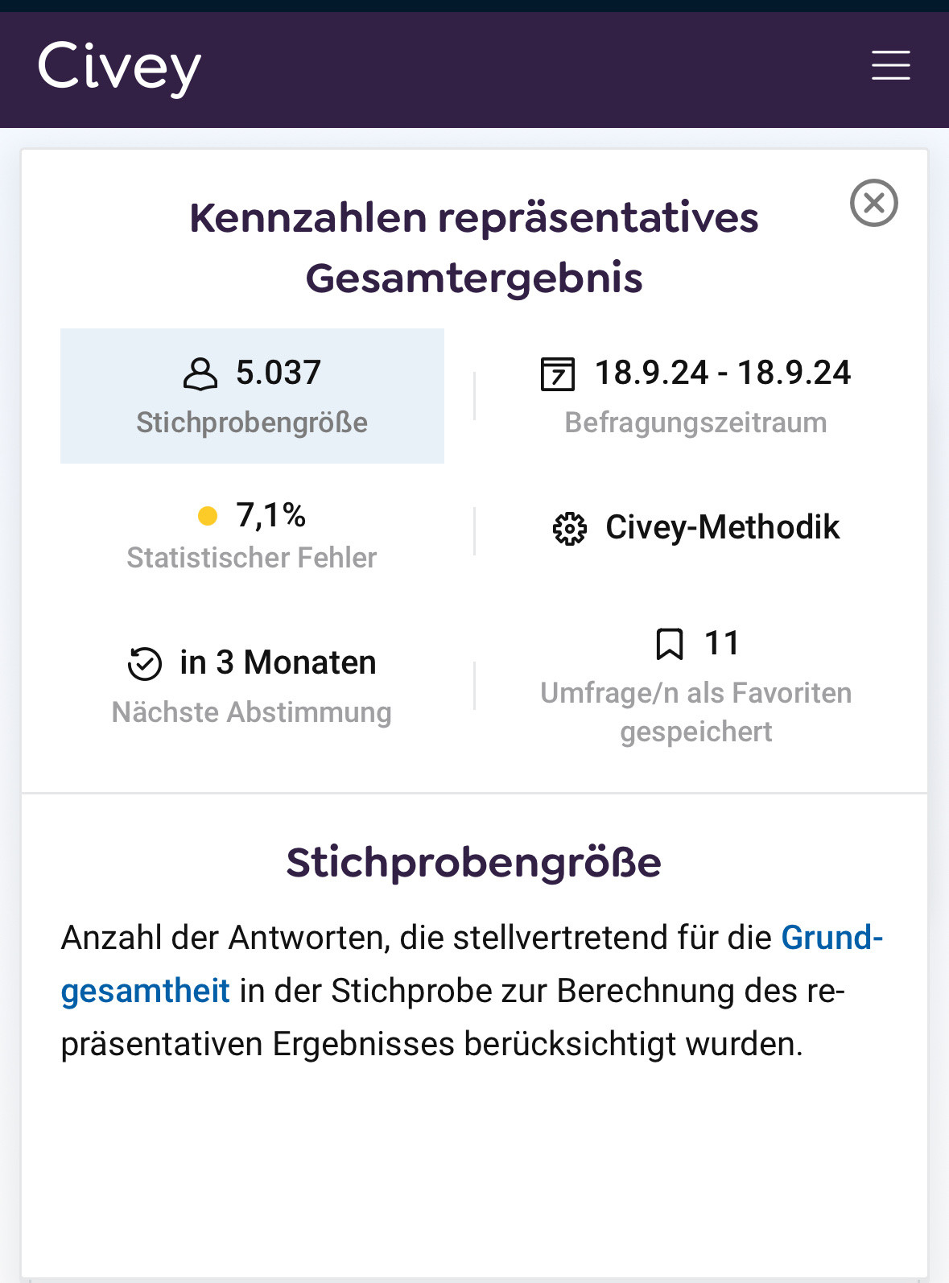Open the hamburger menu

tap(890, 65)
